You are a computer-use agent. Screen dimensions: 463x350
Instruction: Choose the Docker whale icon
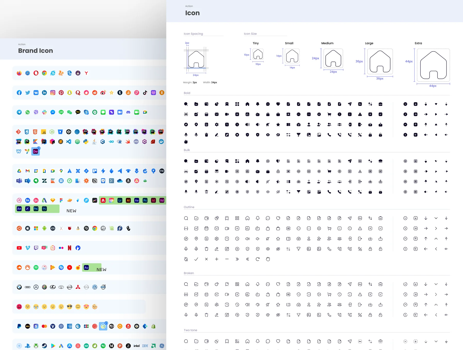click(161, 142)
